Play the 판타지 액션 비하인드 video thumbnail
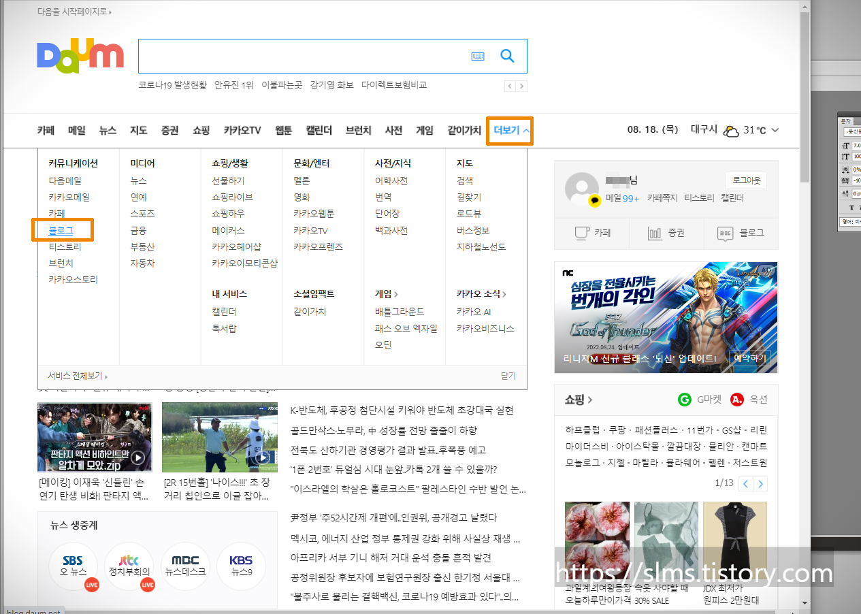This screenshot has height=614, width=861. (x=95, y=437)
